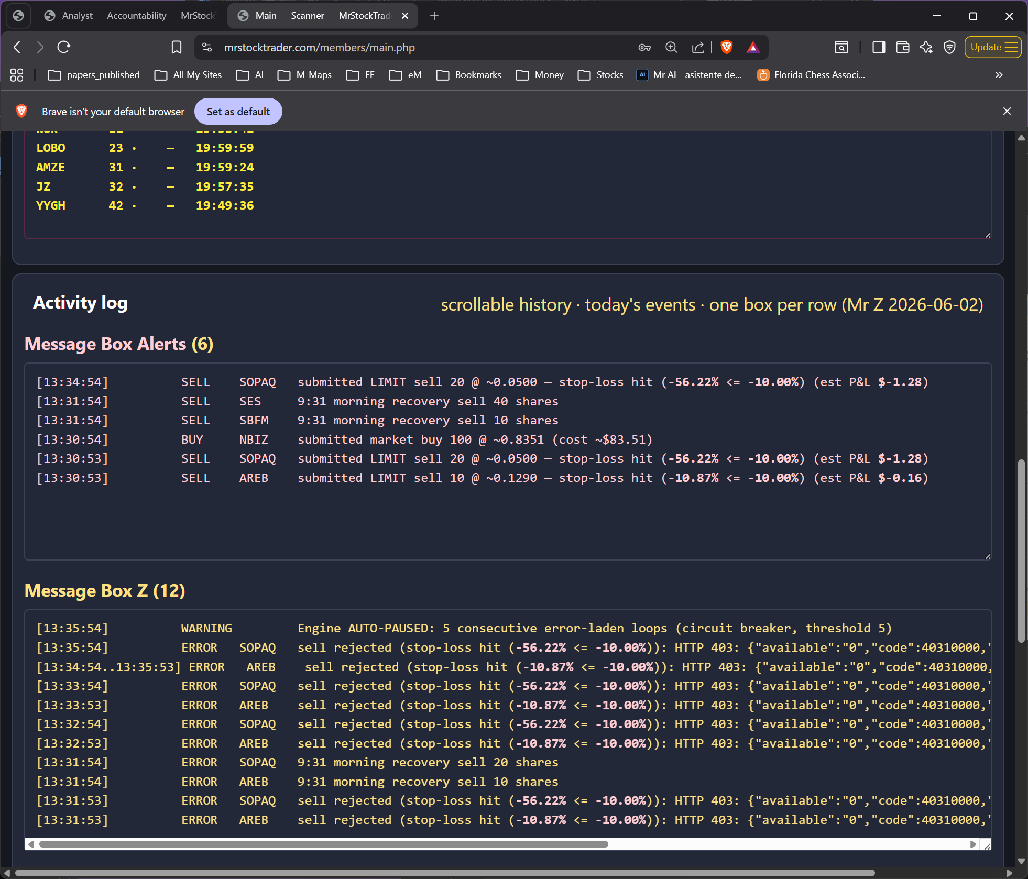Open the EE bookmark folder
Image resolution: width=1028 pixels, height=879 pixels.
(360, 75)
